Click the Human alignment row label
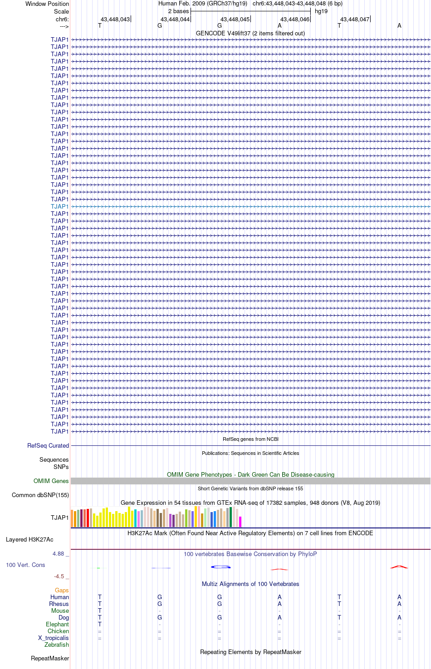 coord(60,597)
